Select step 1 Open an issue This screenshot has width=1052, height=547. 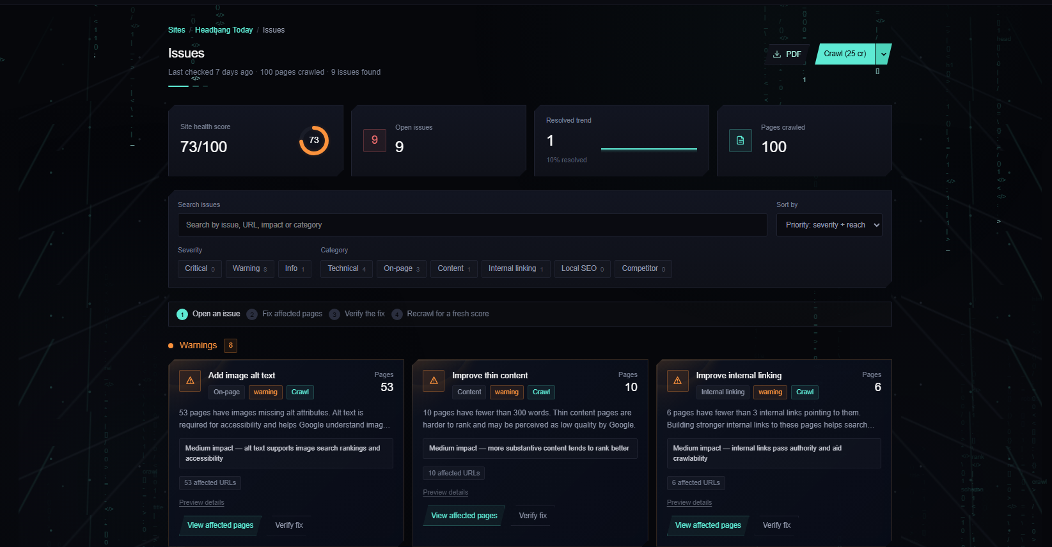point(208,314)
